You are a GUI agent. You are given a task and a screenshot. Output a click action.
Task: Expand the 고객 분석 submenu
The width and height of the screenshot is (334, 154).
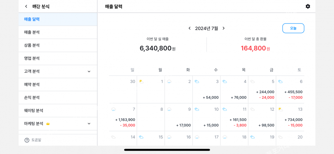tap(89, 72)
